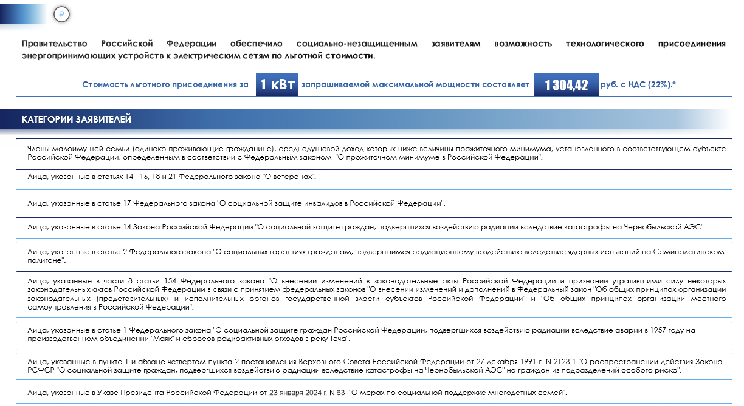
Task: Click the 'Правительство Российской Федерации' intro paragraph
Action: [x=373, y=50]
